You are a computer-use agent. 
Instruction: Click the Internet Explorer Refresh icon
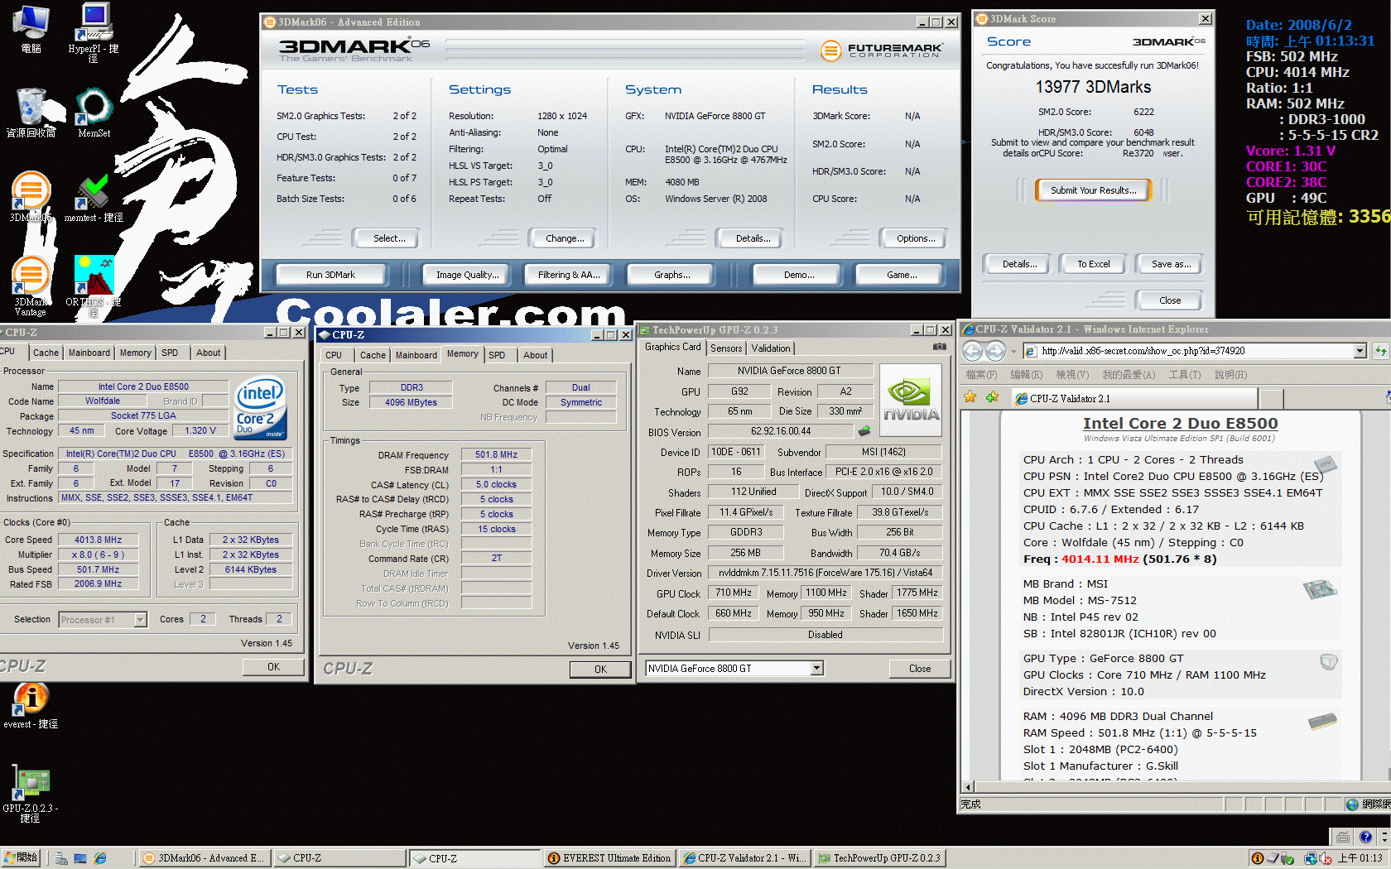pyautogui.click(x=1381, y=351)
